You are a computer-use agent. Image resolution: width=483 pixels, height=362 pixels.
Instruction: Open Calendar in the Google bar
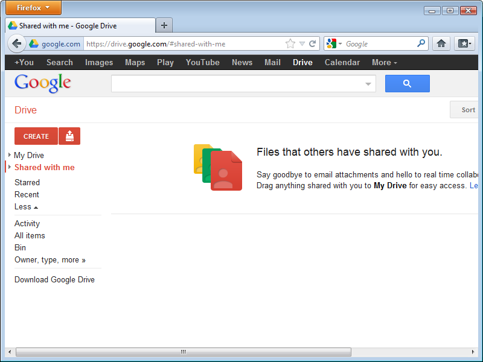coord(342,63)
